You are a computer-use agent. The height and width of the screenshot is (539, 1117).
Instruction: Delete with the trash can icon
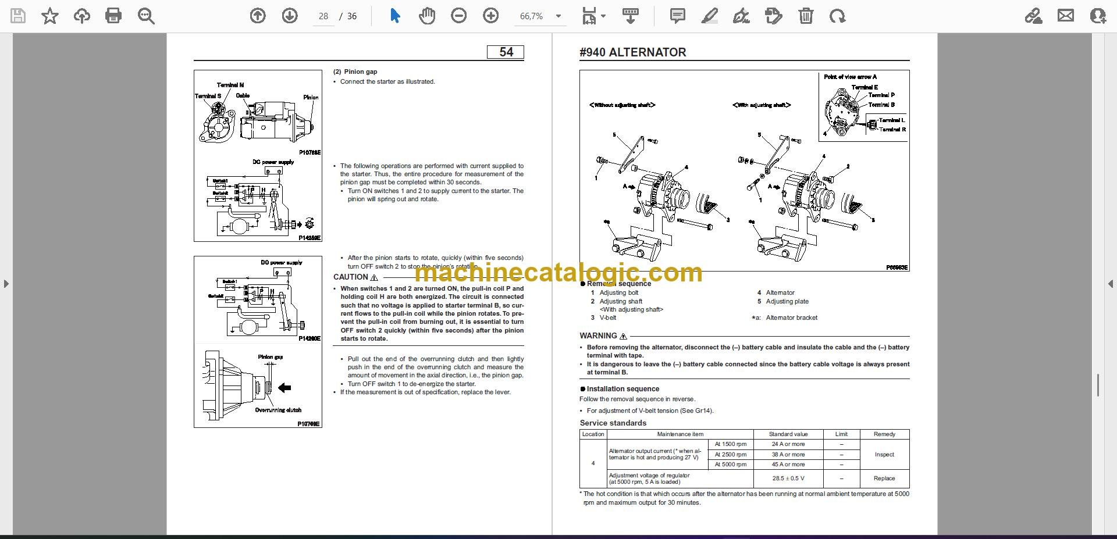(x=806, y=16)
